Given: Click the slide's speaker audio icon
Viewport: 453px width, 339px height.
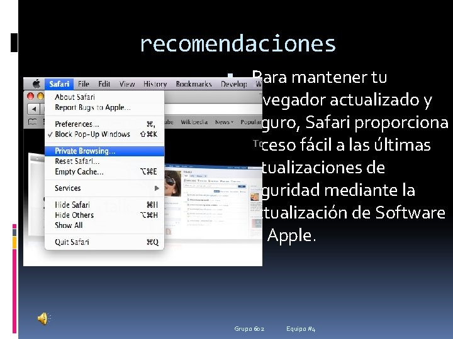Looking at the screenshot, I should (x=44, y=318).
